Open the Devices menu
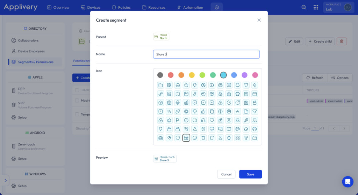 (91, 7)
